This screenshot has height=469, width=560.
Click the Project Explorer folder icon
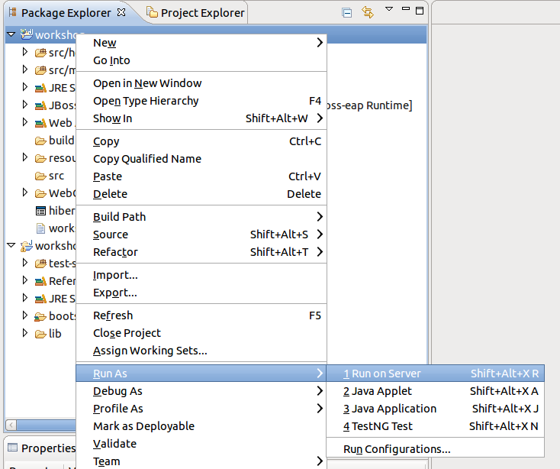(x=152, y=12)
